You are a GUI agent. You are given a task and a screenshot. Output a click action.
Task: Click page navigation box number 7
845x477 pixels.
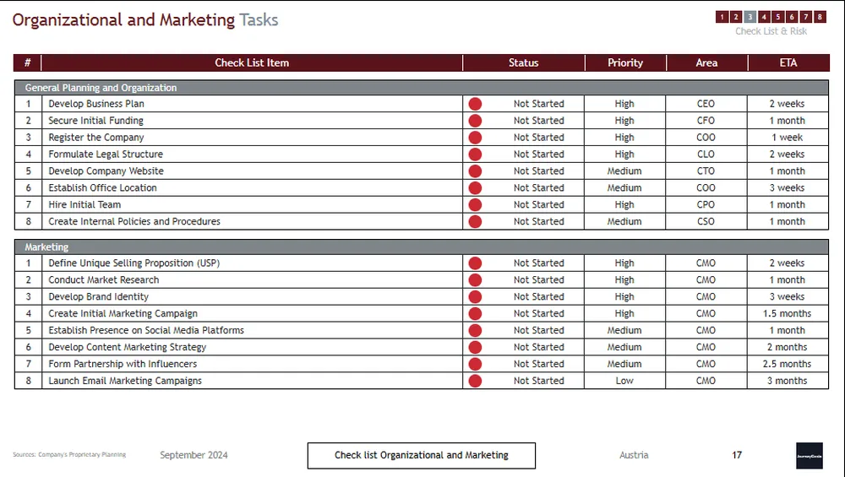point(805,17)
